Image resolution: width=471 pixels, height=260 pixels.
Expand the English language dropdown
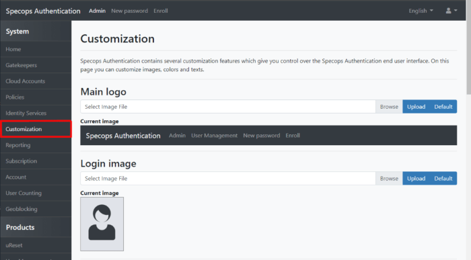(421, 11)
